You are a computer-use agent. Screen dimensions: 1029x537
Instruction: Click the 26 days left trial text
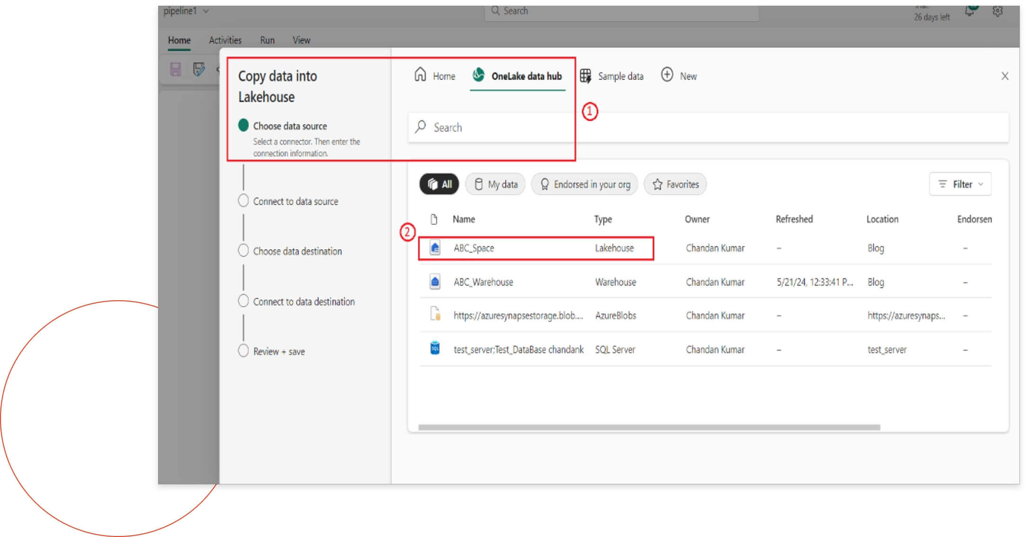click(931, 17)
